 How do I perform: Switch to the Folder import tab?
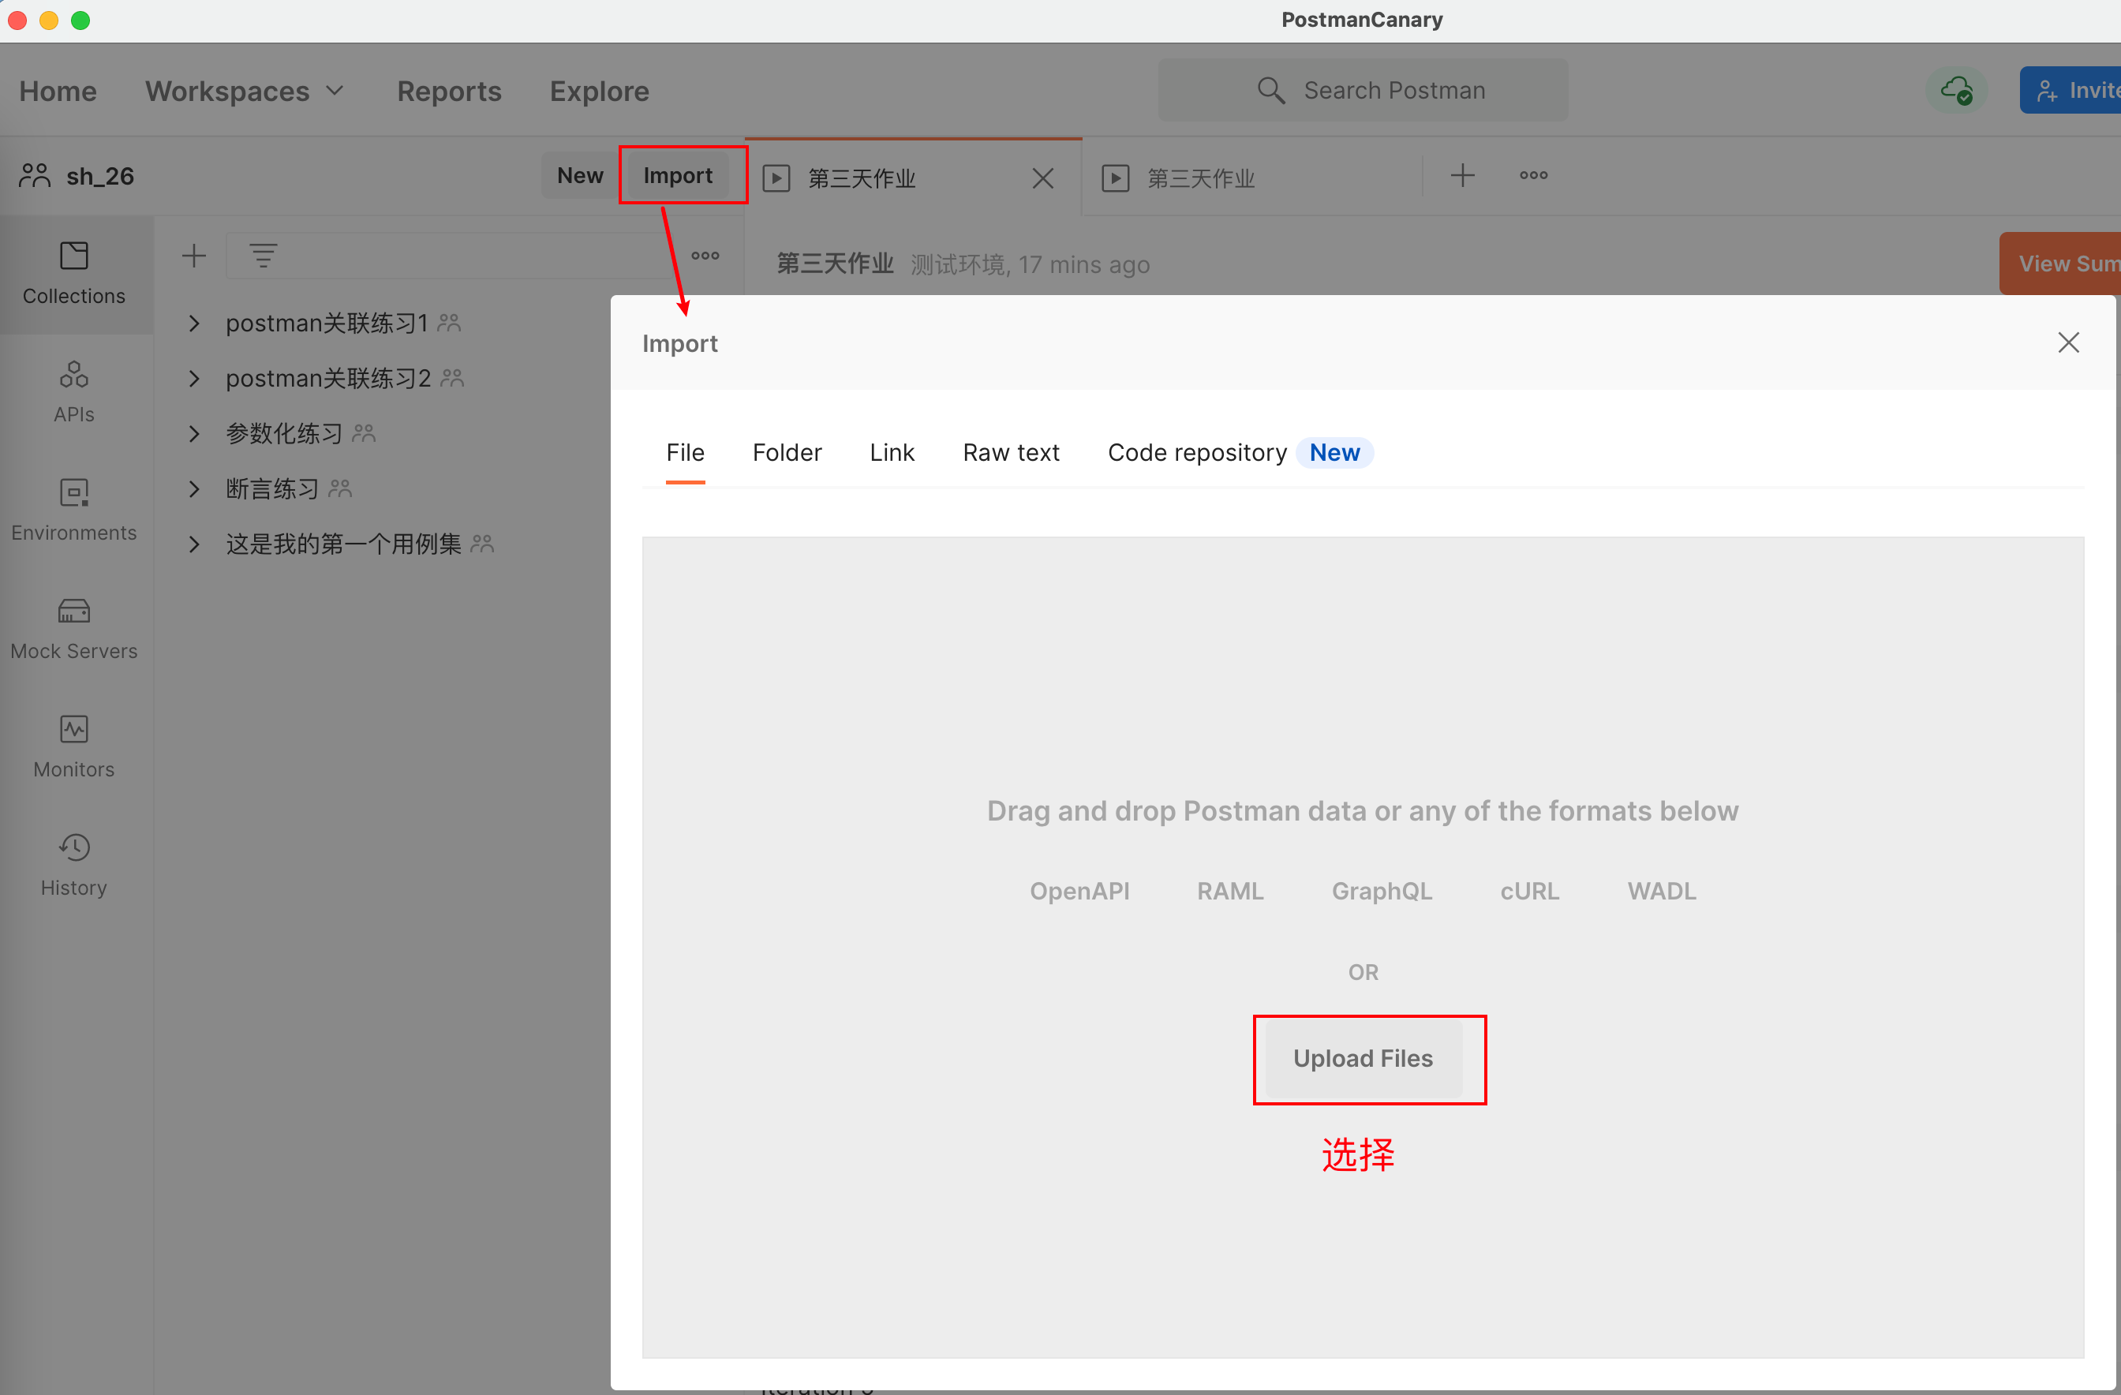point(787,453)
